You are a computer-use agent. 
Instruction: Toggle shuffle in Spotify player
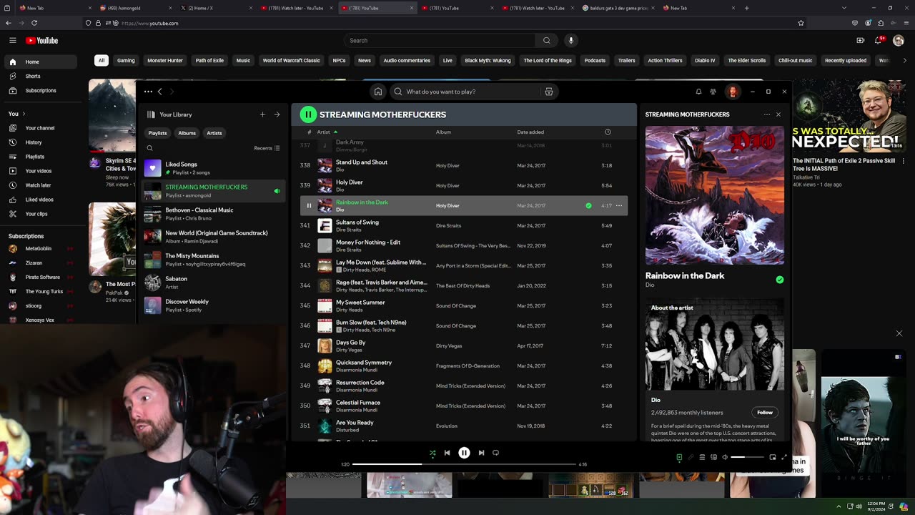pos(432,453)
